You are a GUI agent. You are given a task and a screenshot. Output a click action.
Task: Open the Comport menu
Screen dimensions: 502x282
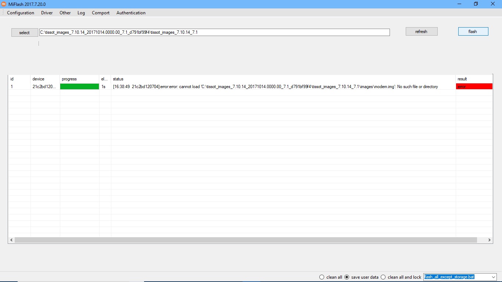101,13
